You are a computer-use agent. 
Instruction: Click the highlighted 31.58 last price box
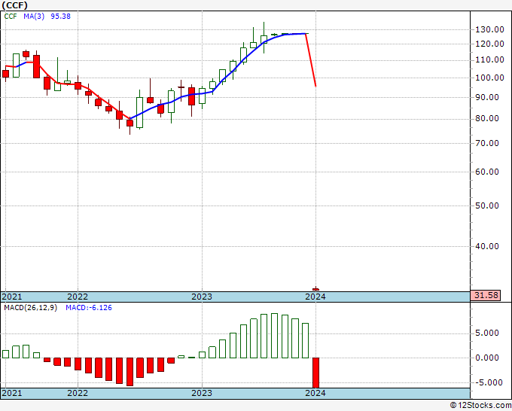[x=486, y=295]
